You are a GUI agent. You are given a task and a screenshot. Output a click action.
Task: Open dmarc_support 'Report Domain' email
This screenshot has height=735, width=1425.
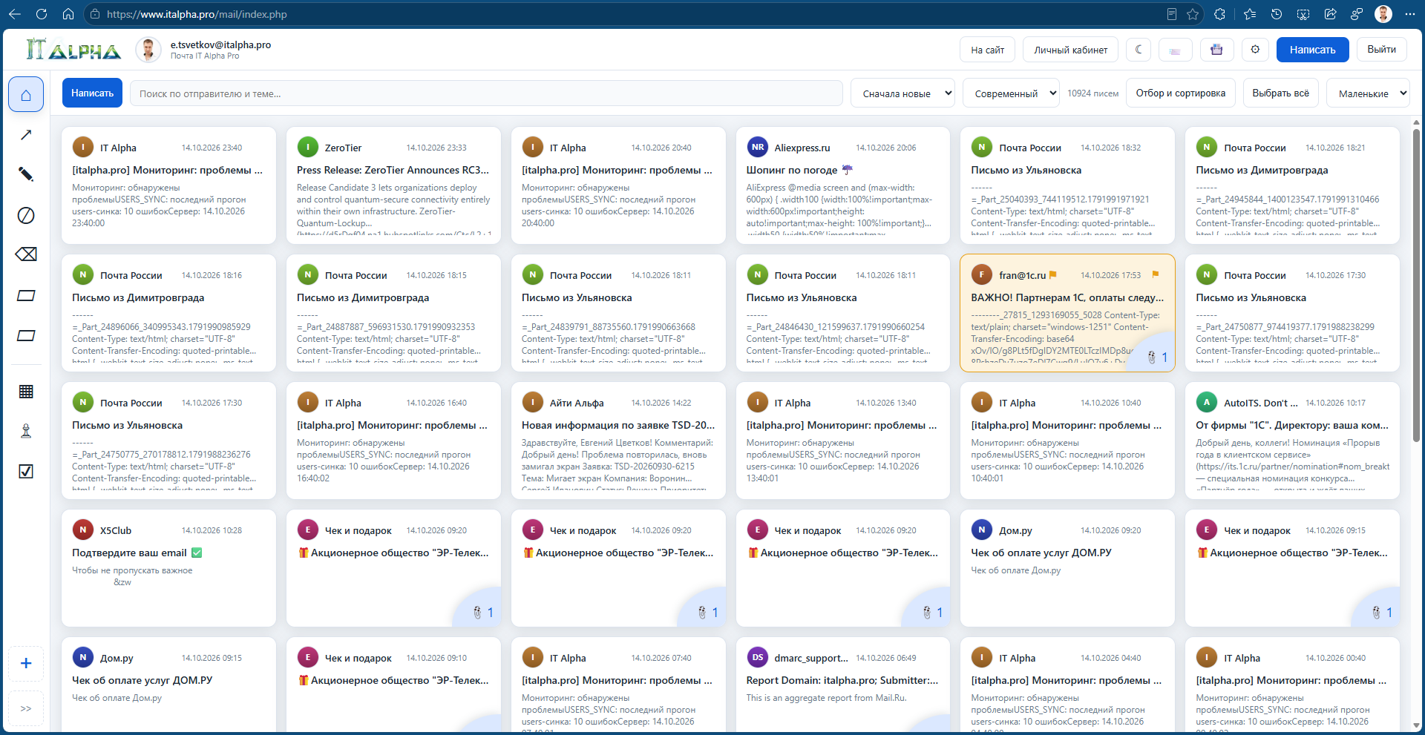(842, 684)
